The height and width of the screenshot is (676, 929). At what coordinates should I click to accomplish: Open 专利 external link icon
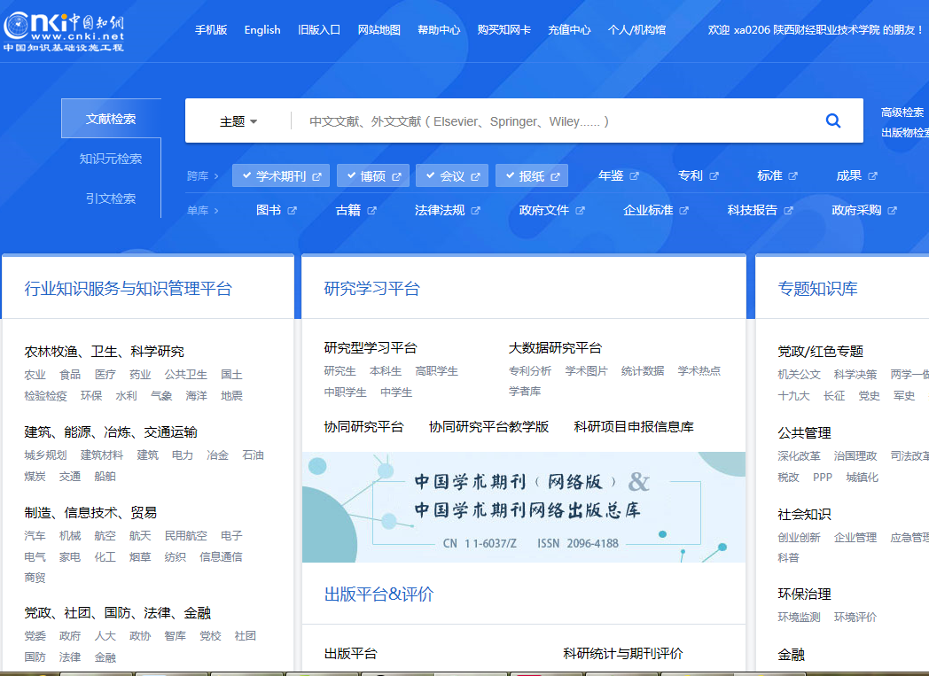[714, 176]
